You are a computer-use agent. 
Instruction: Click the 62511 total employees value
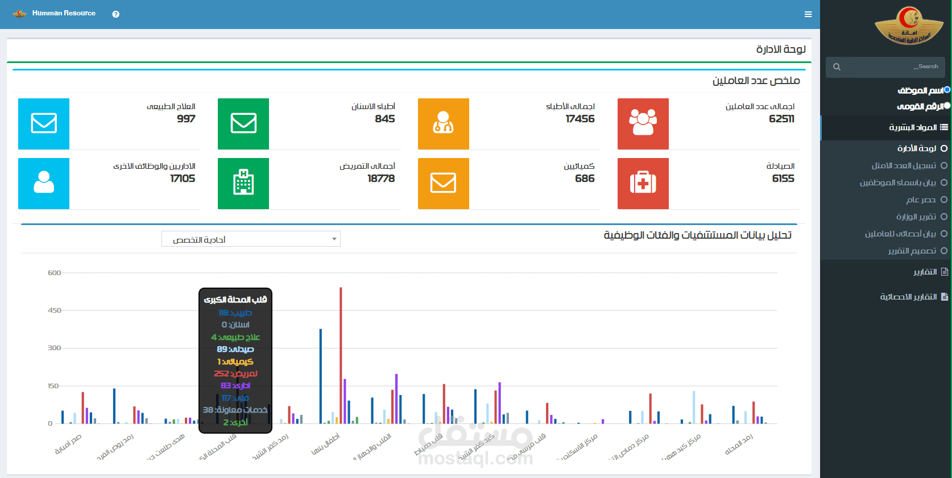pos(781,119)
